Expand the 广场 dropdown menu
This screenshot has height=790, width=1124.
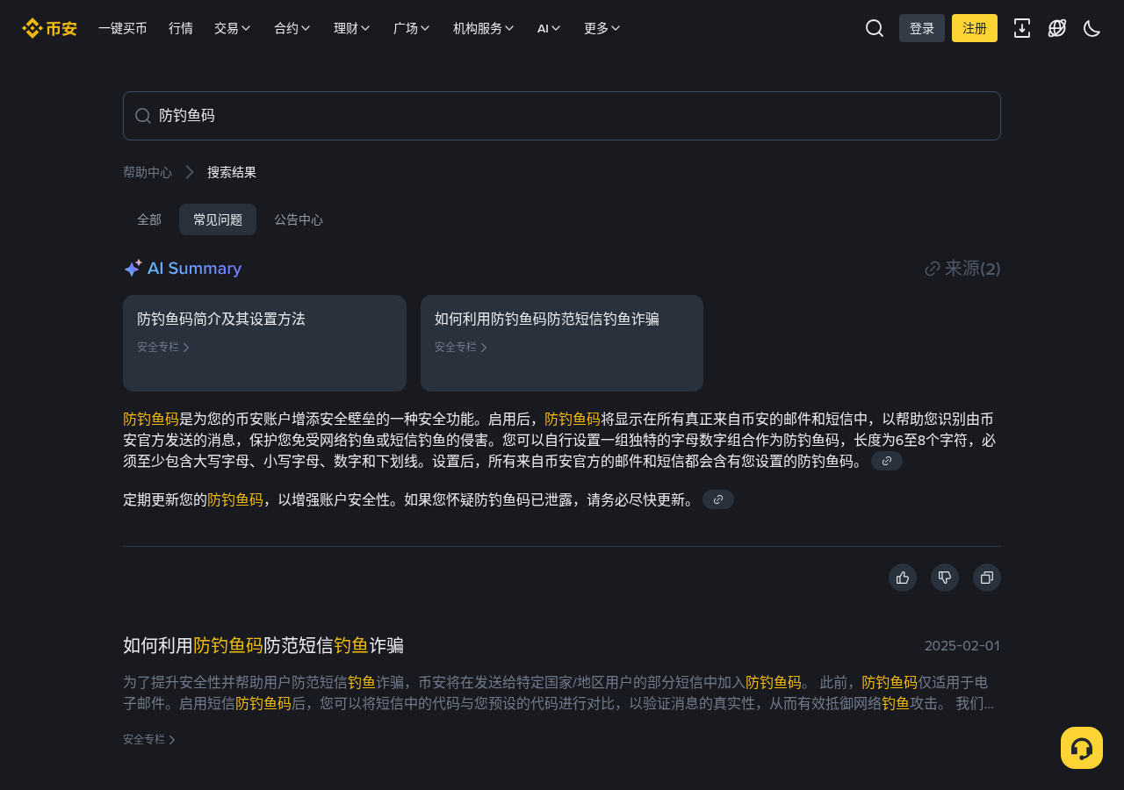coord(412,28)
